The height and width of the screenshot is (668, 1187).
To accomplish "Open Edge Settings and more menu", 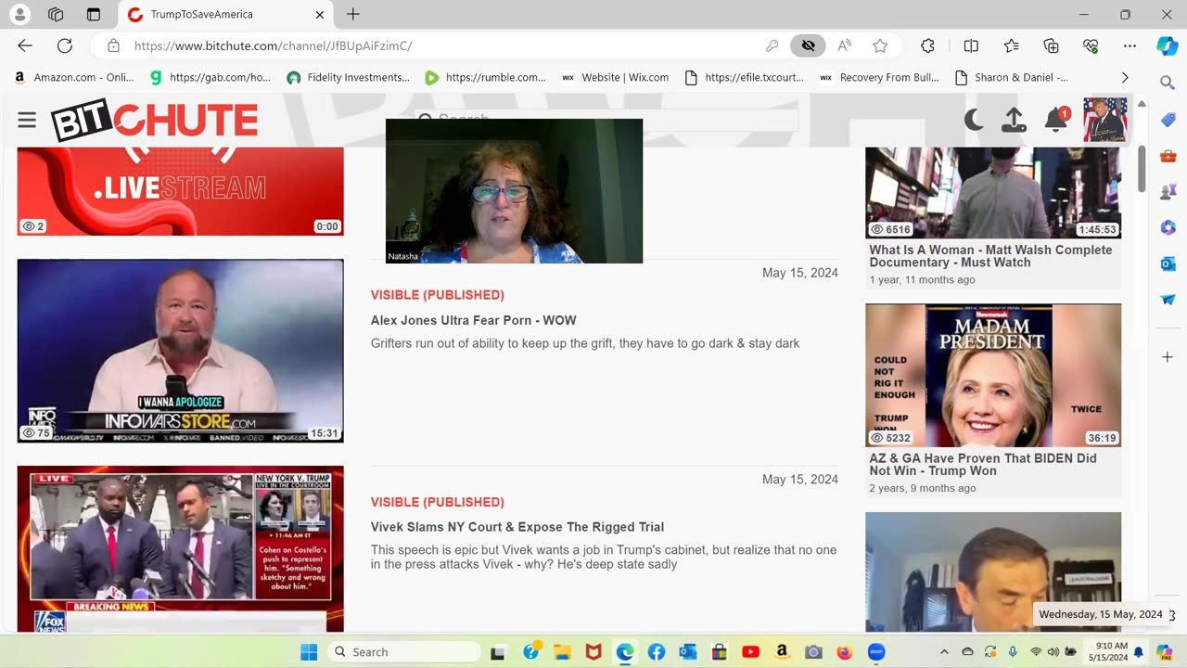I will pyautogui.click(x=1130, y=45).
